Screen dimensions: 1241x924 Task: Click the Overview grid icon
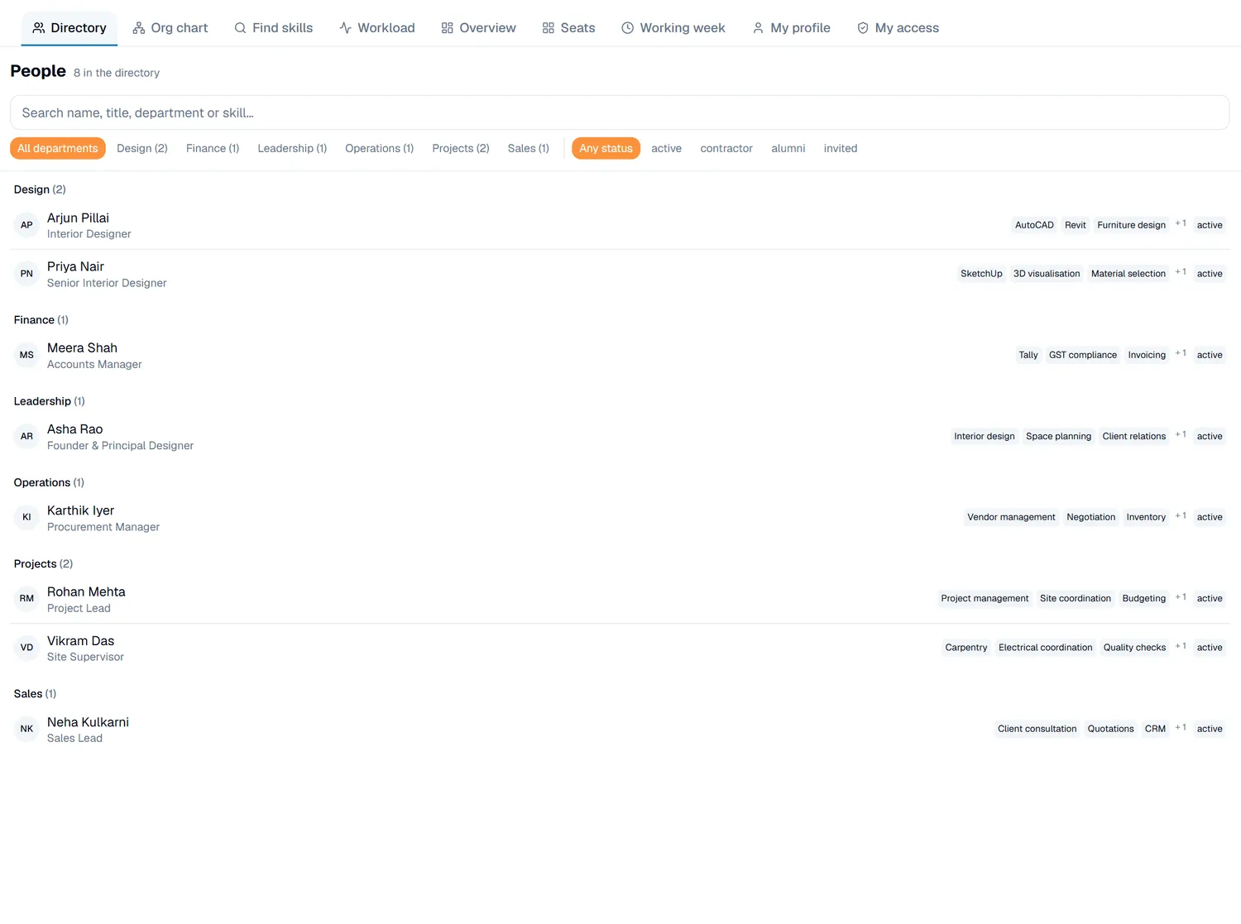[448, 28]
